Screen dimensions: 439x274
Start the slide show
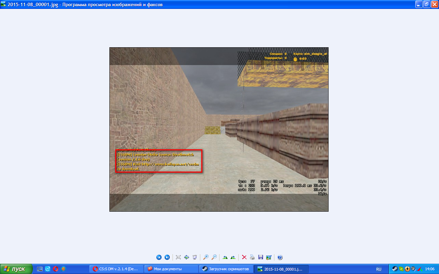click(195, 257)
